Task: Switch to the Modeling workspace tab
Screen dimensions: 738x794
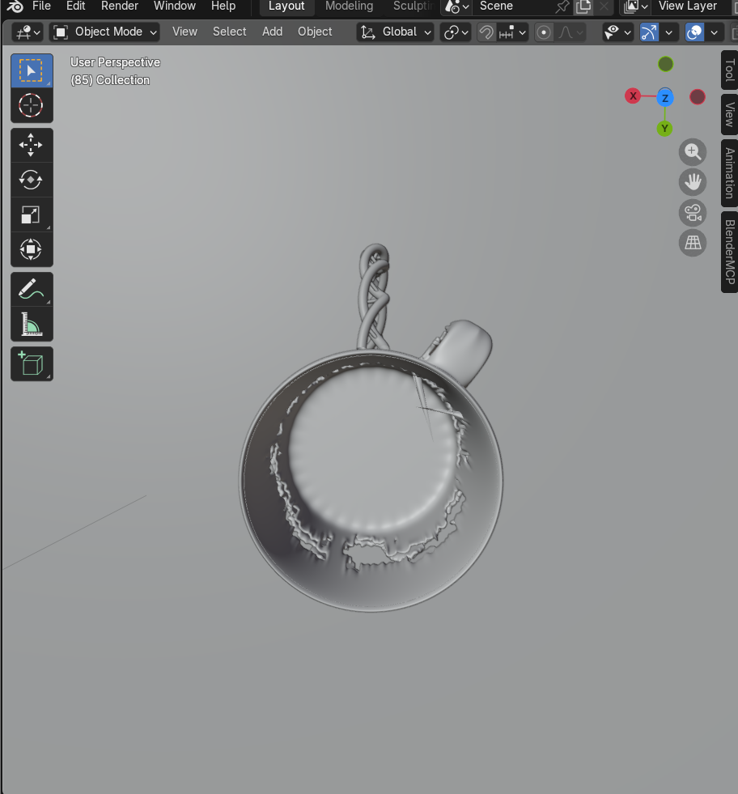Action: 349,6
